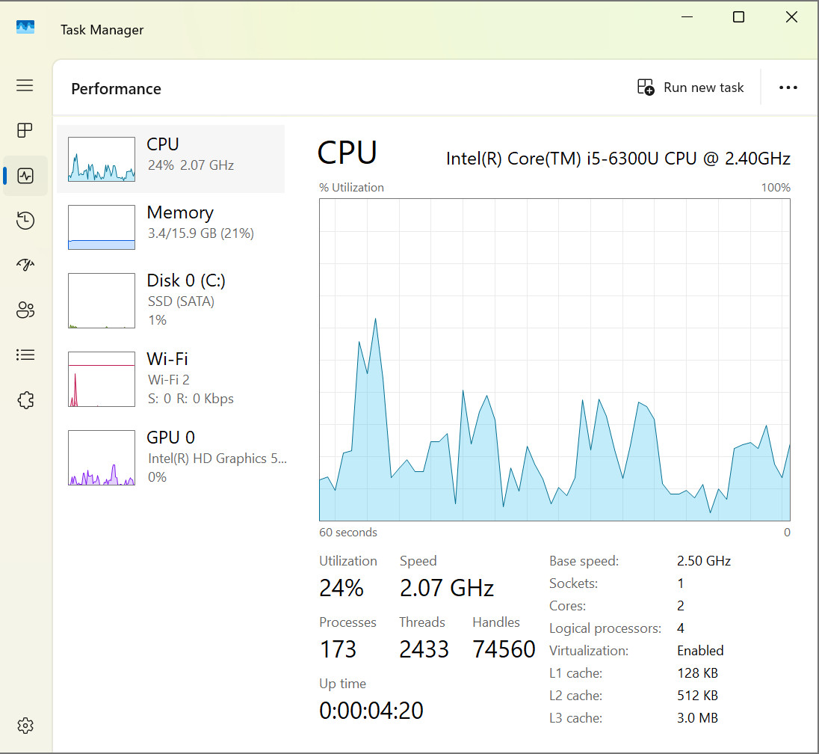Click the GPU 0 mini graph thumbnail
Viewport: 819px width, 754px height.
pos(102,458)
